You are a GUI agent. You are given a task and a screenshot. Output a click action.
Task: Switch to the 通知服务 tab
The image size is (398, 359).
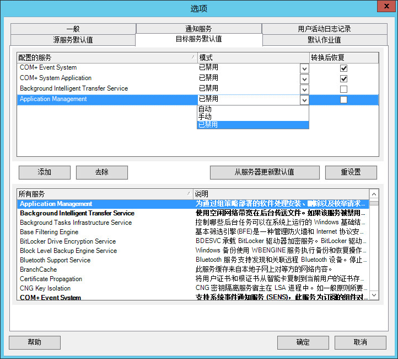pos(198,29)
